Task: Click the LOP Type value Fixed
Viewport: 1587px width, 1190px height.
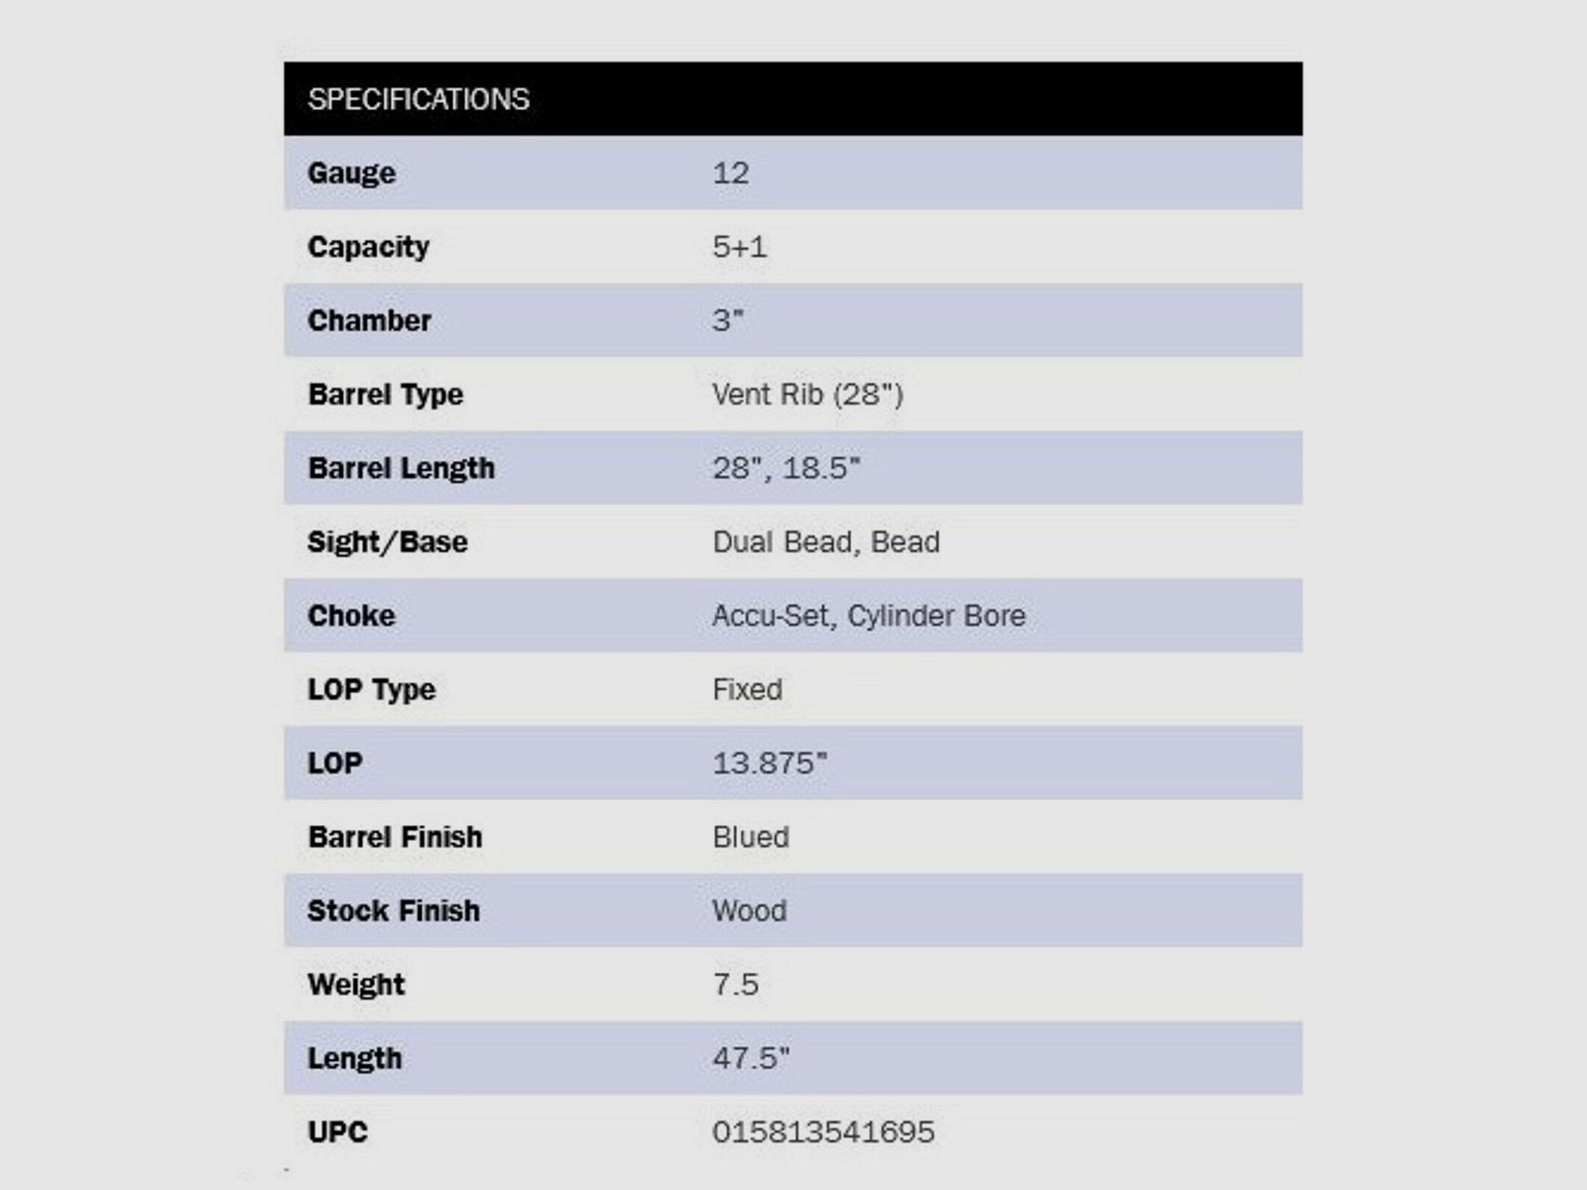Action: coord(747,689)
